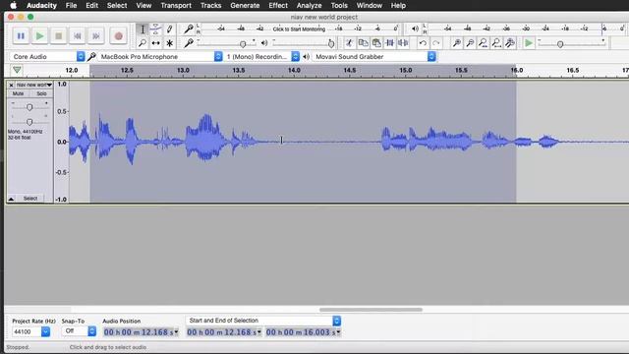Click Skip to Start button
The image size is (629, 354).
tap(78, 36)
